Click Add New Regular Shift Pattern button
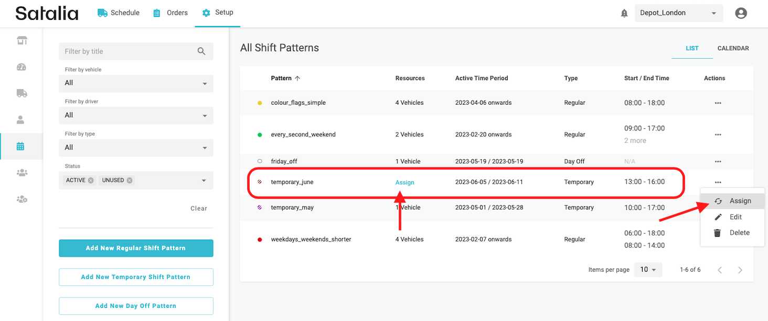 [x=136, y=248]
